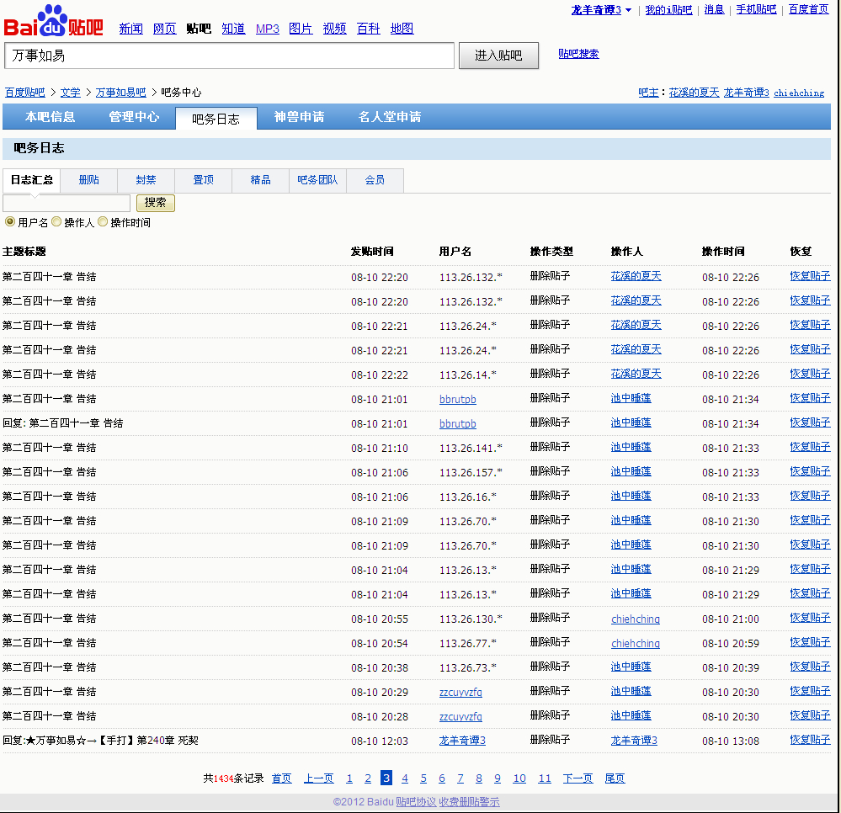Restore the post operated at 20:59

[810, 642]
